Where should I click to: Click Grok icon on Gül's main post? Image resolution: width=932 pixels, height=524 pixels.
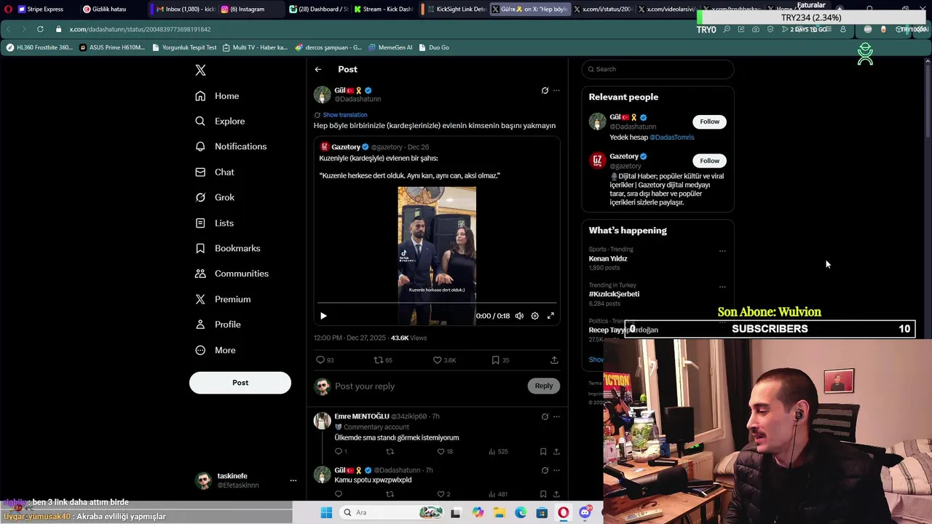pos(545,91)
